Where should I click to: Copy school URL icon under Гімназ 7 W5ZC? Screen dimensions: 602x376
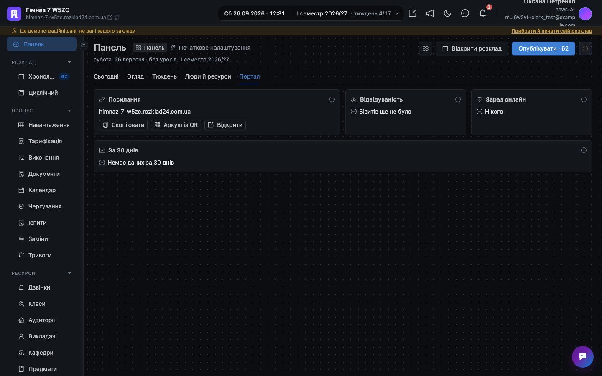[x=117, y=18]
